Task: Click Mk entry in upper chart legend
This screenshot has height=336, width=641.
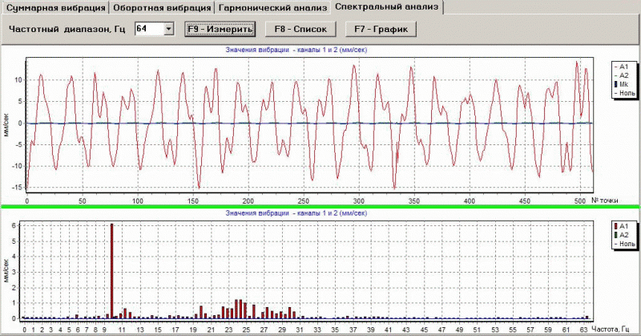Action: [623, 84]
